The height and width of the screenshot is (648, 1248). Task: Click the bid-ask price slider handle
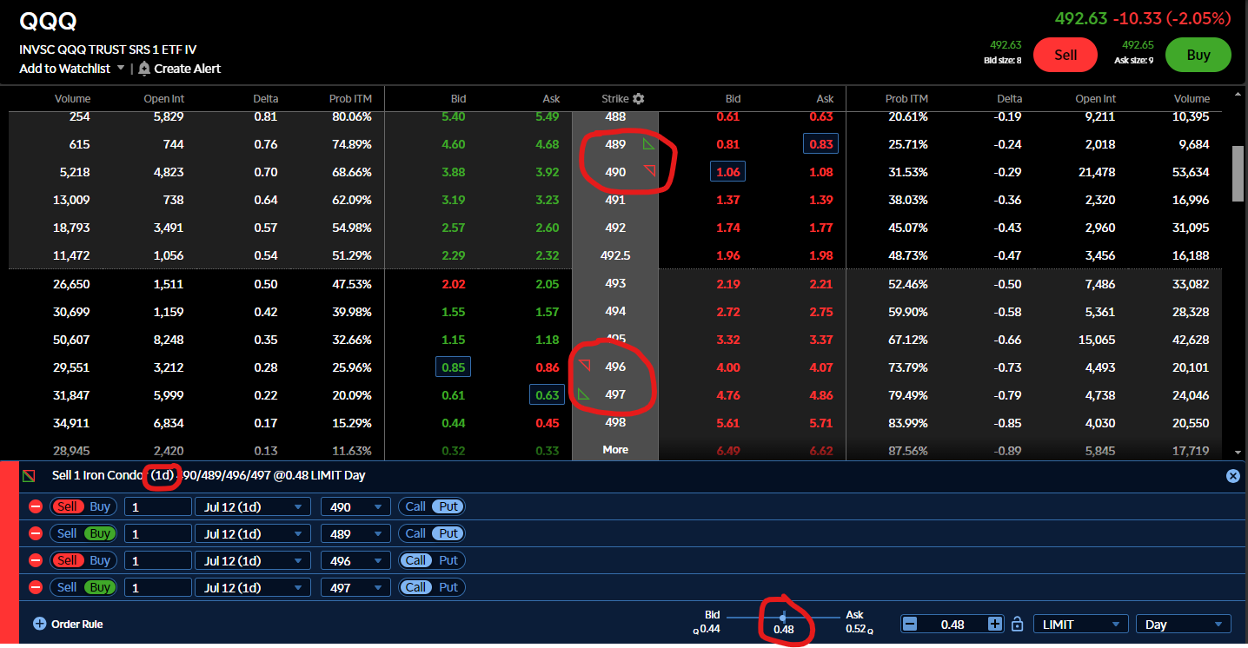tap(783, 617)
